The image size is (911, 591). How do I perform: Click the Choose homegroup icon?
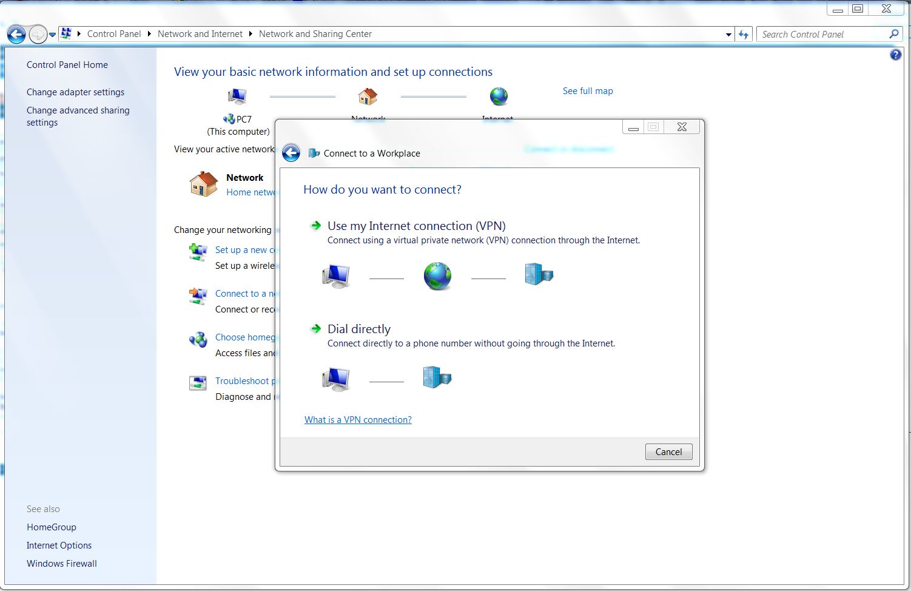pos(198,339)
